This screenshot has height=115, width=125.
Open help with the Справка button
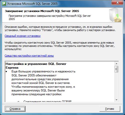tap(15, 109)
